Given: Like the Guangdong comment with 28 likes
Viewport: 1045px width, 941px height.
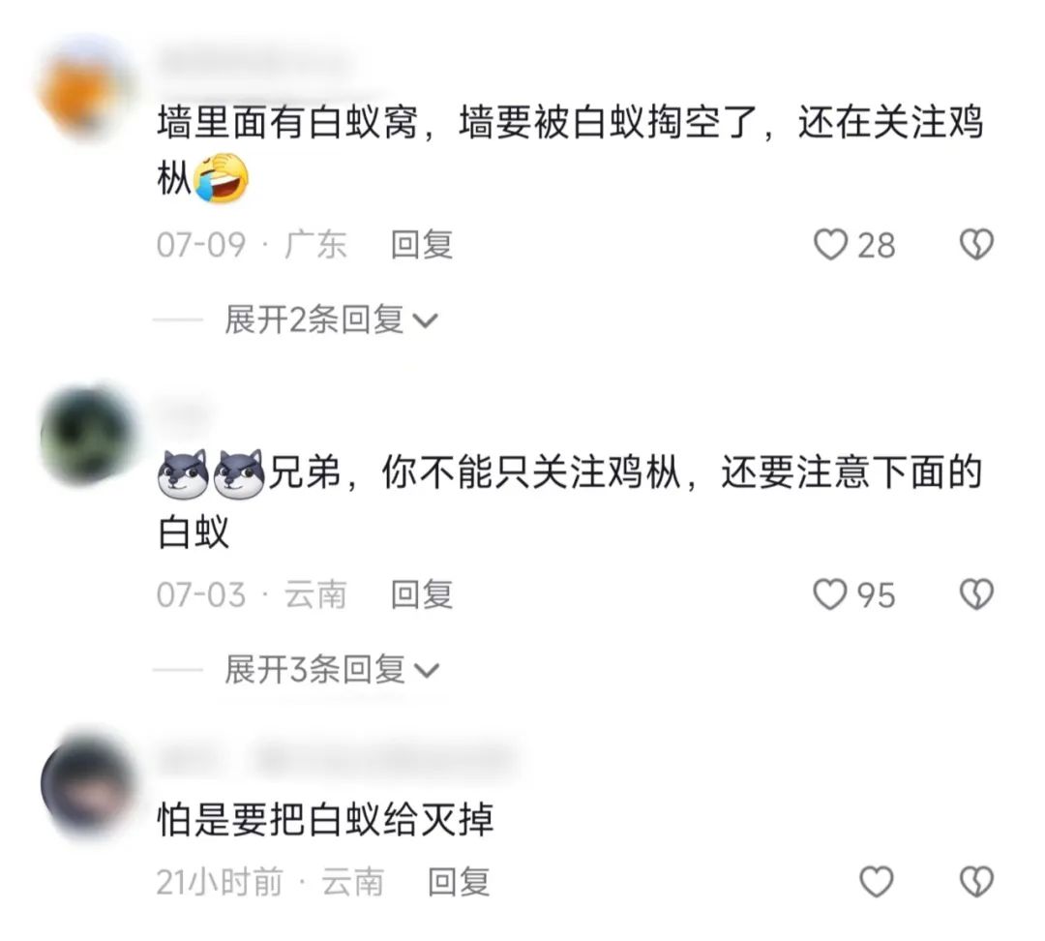Looking at the screenshot, I should (x=831, y=245).
